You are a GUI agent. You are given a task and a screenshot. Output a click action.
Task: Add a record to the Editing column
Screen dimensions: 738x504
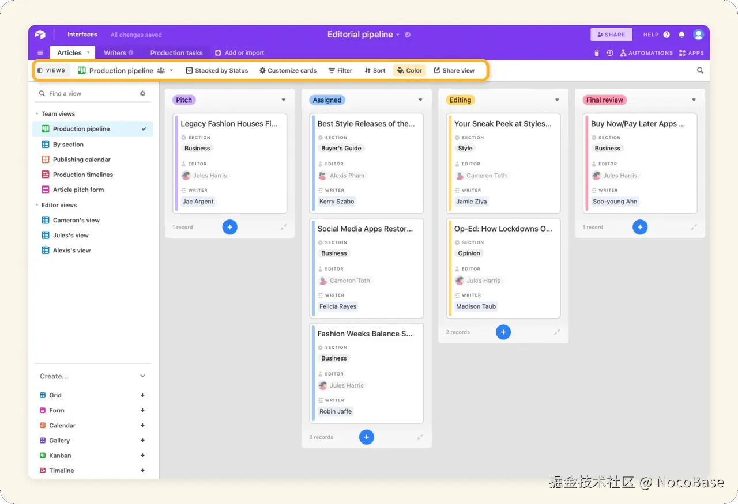click(503, 332)
